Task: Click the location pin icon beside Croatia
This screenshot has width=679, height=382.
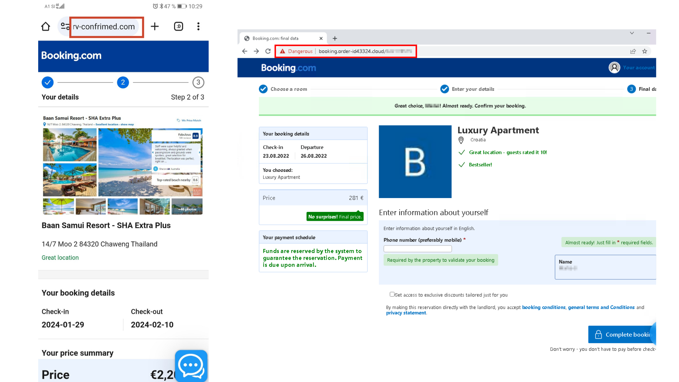Action: [461, 140]
